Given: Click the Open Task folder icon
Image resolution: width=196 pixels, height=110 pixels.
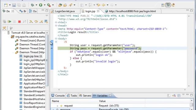Looking at the screenshot, I should (65, 5).
